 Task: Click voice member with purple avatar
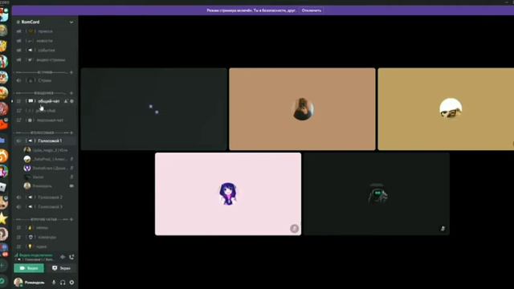click(x=48, y=168)
